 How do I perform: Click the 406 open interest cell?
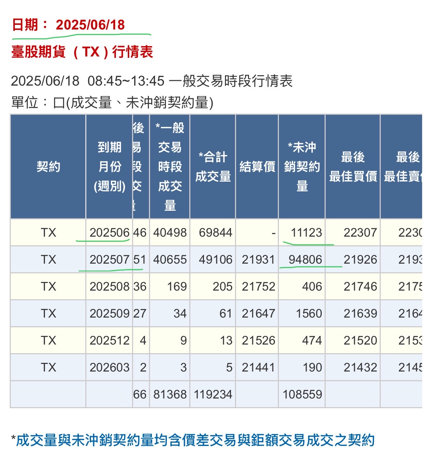pos(302,287)
